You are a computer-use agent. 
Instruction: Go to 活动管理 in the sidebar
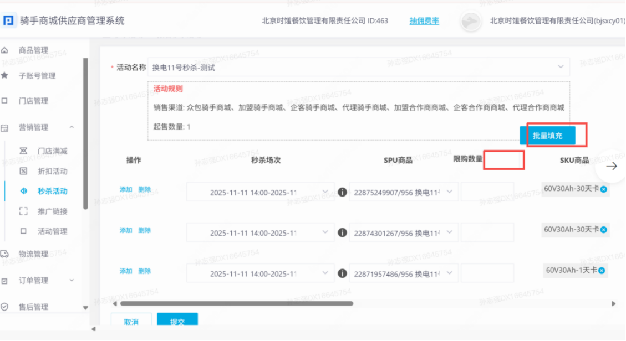tap(52, 231)
